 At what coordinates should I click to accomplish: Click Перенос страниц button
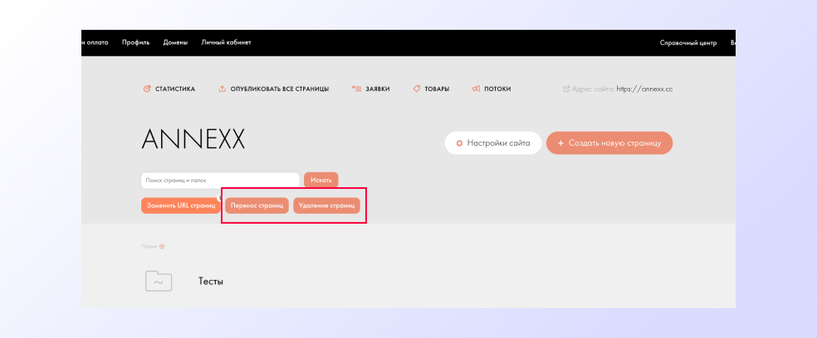tap(257, 205)
